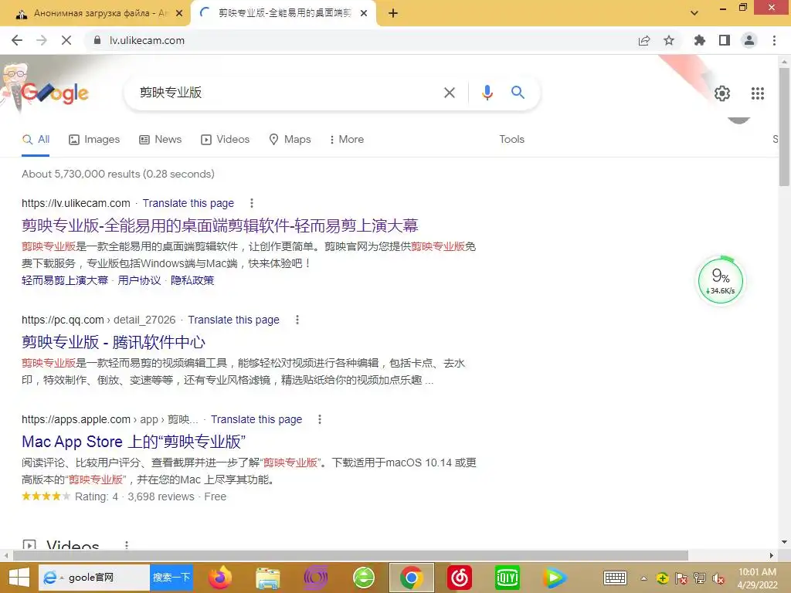
Task: Open the taskbar clock showing 10:01 AM
Action: pos(757,578)
